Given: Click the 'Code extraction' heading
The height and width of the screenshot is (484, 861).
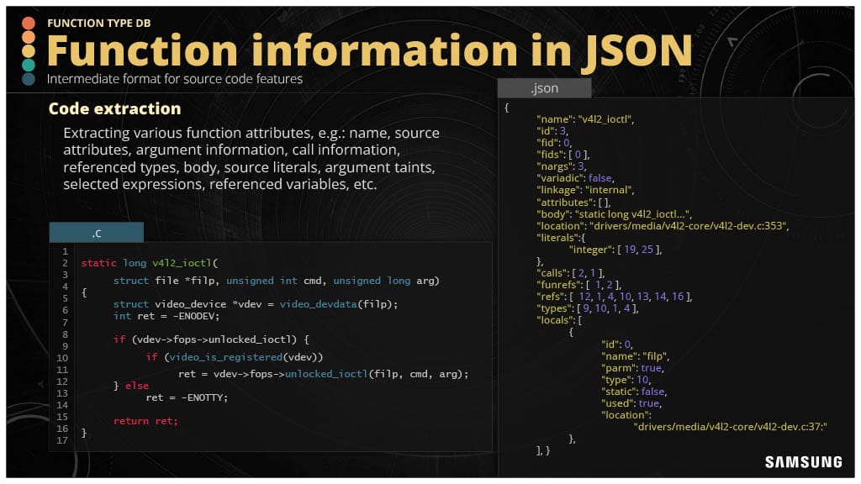Looking at the screenshot, I should (114, 108).
